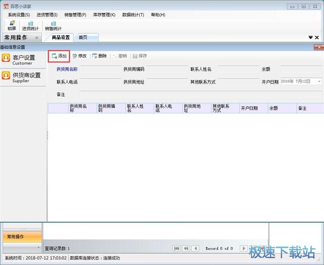The image size is (324, 265).
Task: Open 进货管理(I) menu
Action: (47, 15)
